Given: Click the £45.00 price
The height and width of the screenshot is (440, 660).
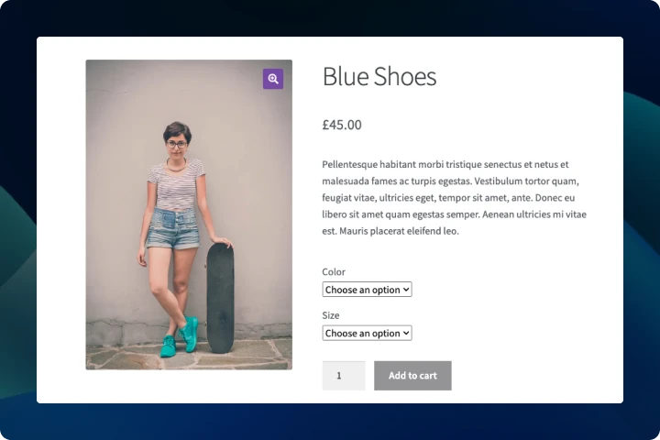Looking at the screenshot, I should click(x=342, y=125).
